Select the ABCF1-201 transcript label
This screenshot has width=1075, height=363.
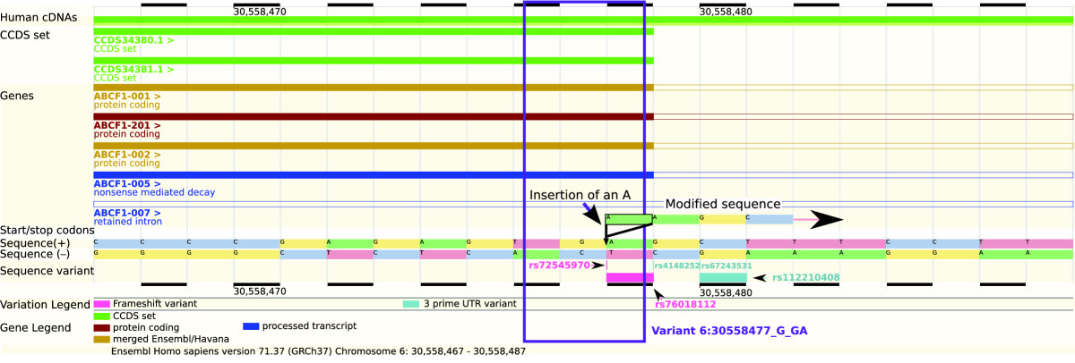pyautogui.click(x=127, y=125)
